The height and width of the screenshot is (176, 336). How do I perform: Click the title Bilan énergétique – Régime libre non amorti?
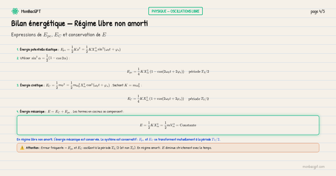79,24
